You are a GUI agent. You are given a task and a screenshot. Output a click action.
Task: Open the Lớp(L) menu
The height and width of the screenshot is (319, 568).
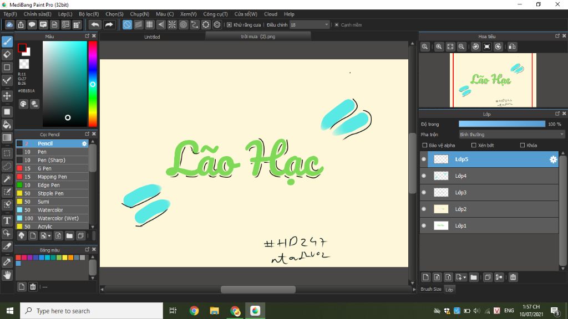[65, 14]
